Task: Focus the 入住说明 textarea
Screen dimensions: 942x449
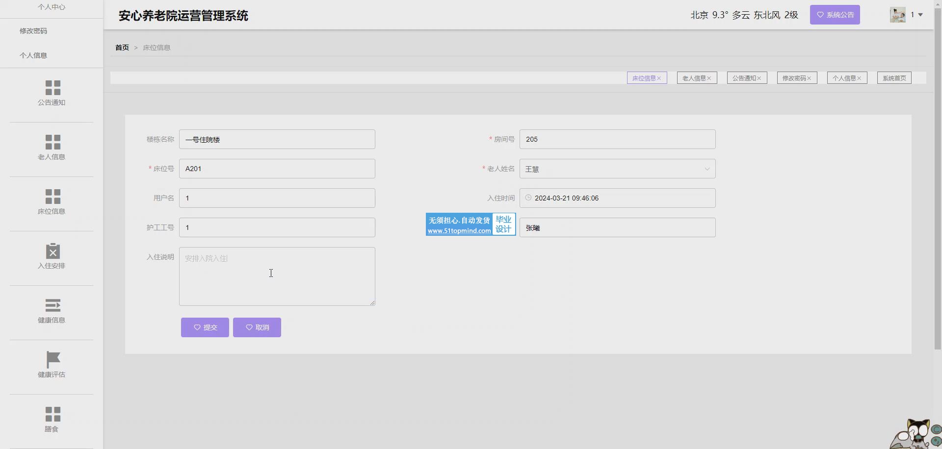Action: coord(277,276)
